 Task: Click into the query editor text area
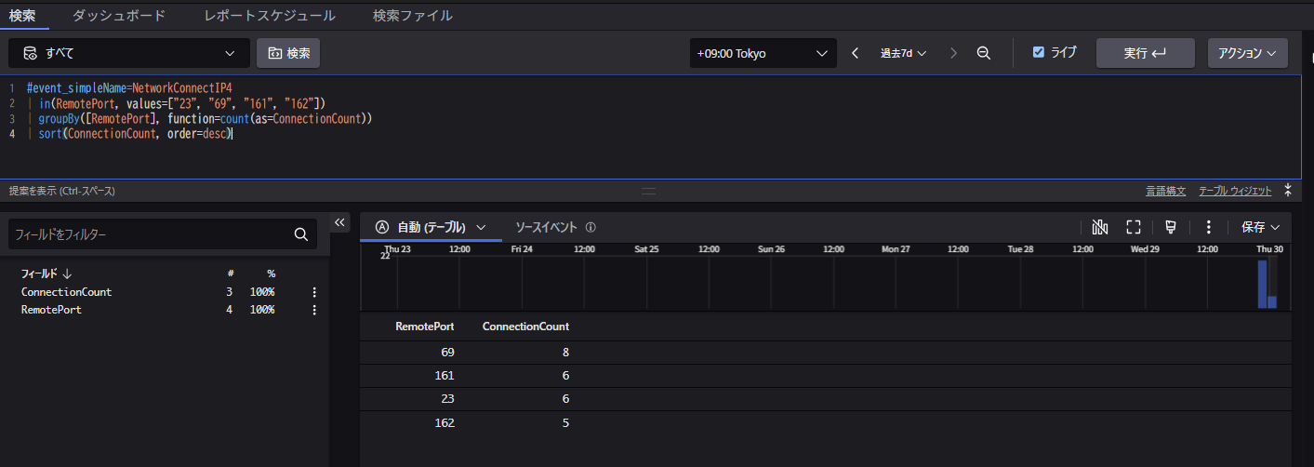click(651, 127)
